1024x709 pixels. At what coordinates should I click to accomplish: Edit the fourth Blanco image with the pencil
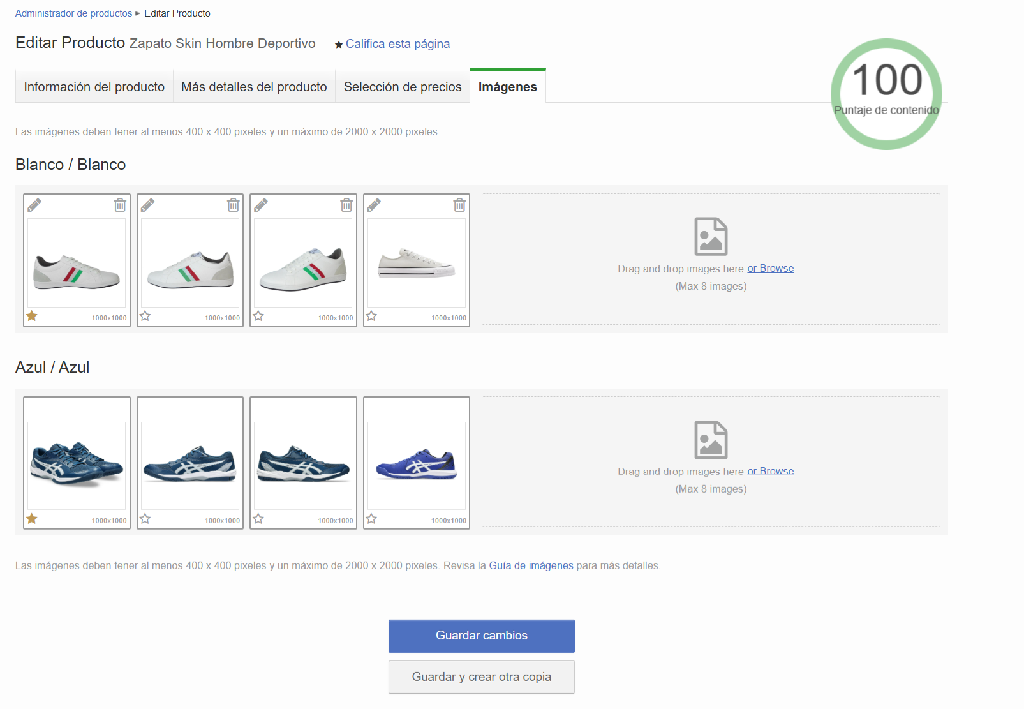(374, 205)
